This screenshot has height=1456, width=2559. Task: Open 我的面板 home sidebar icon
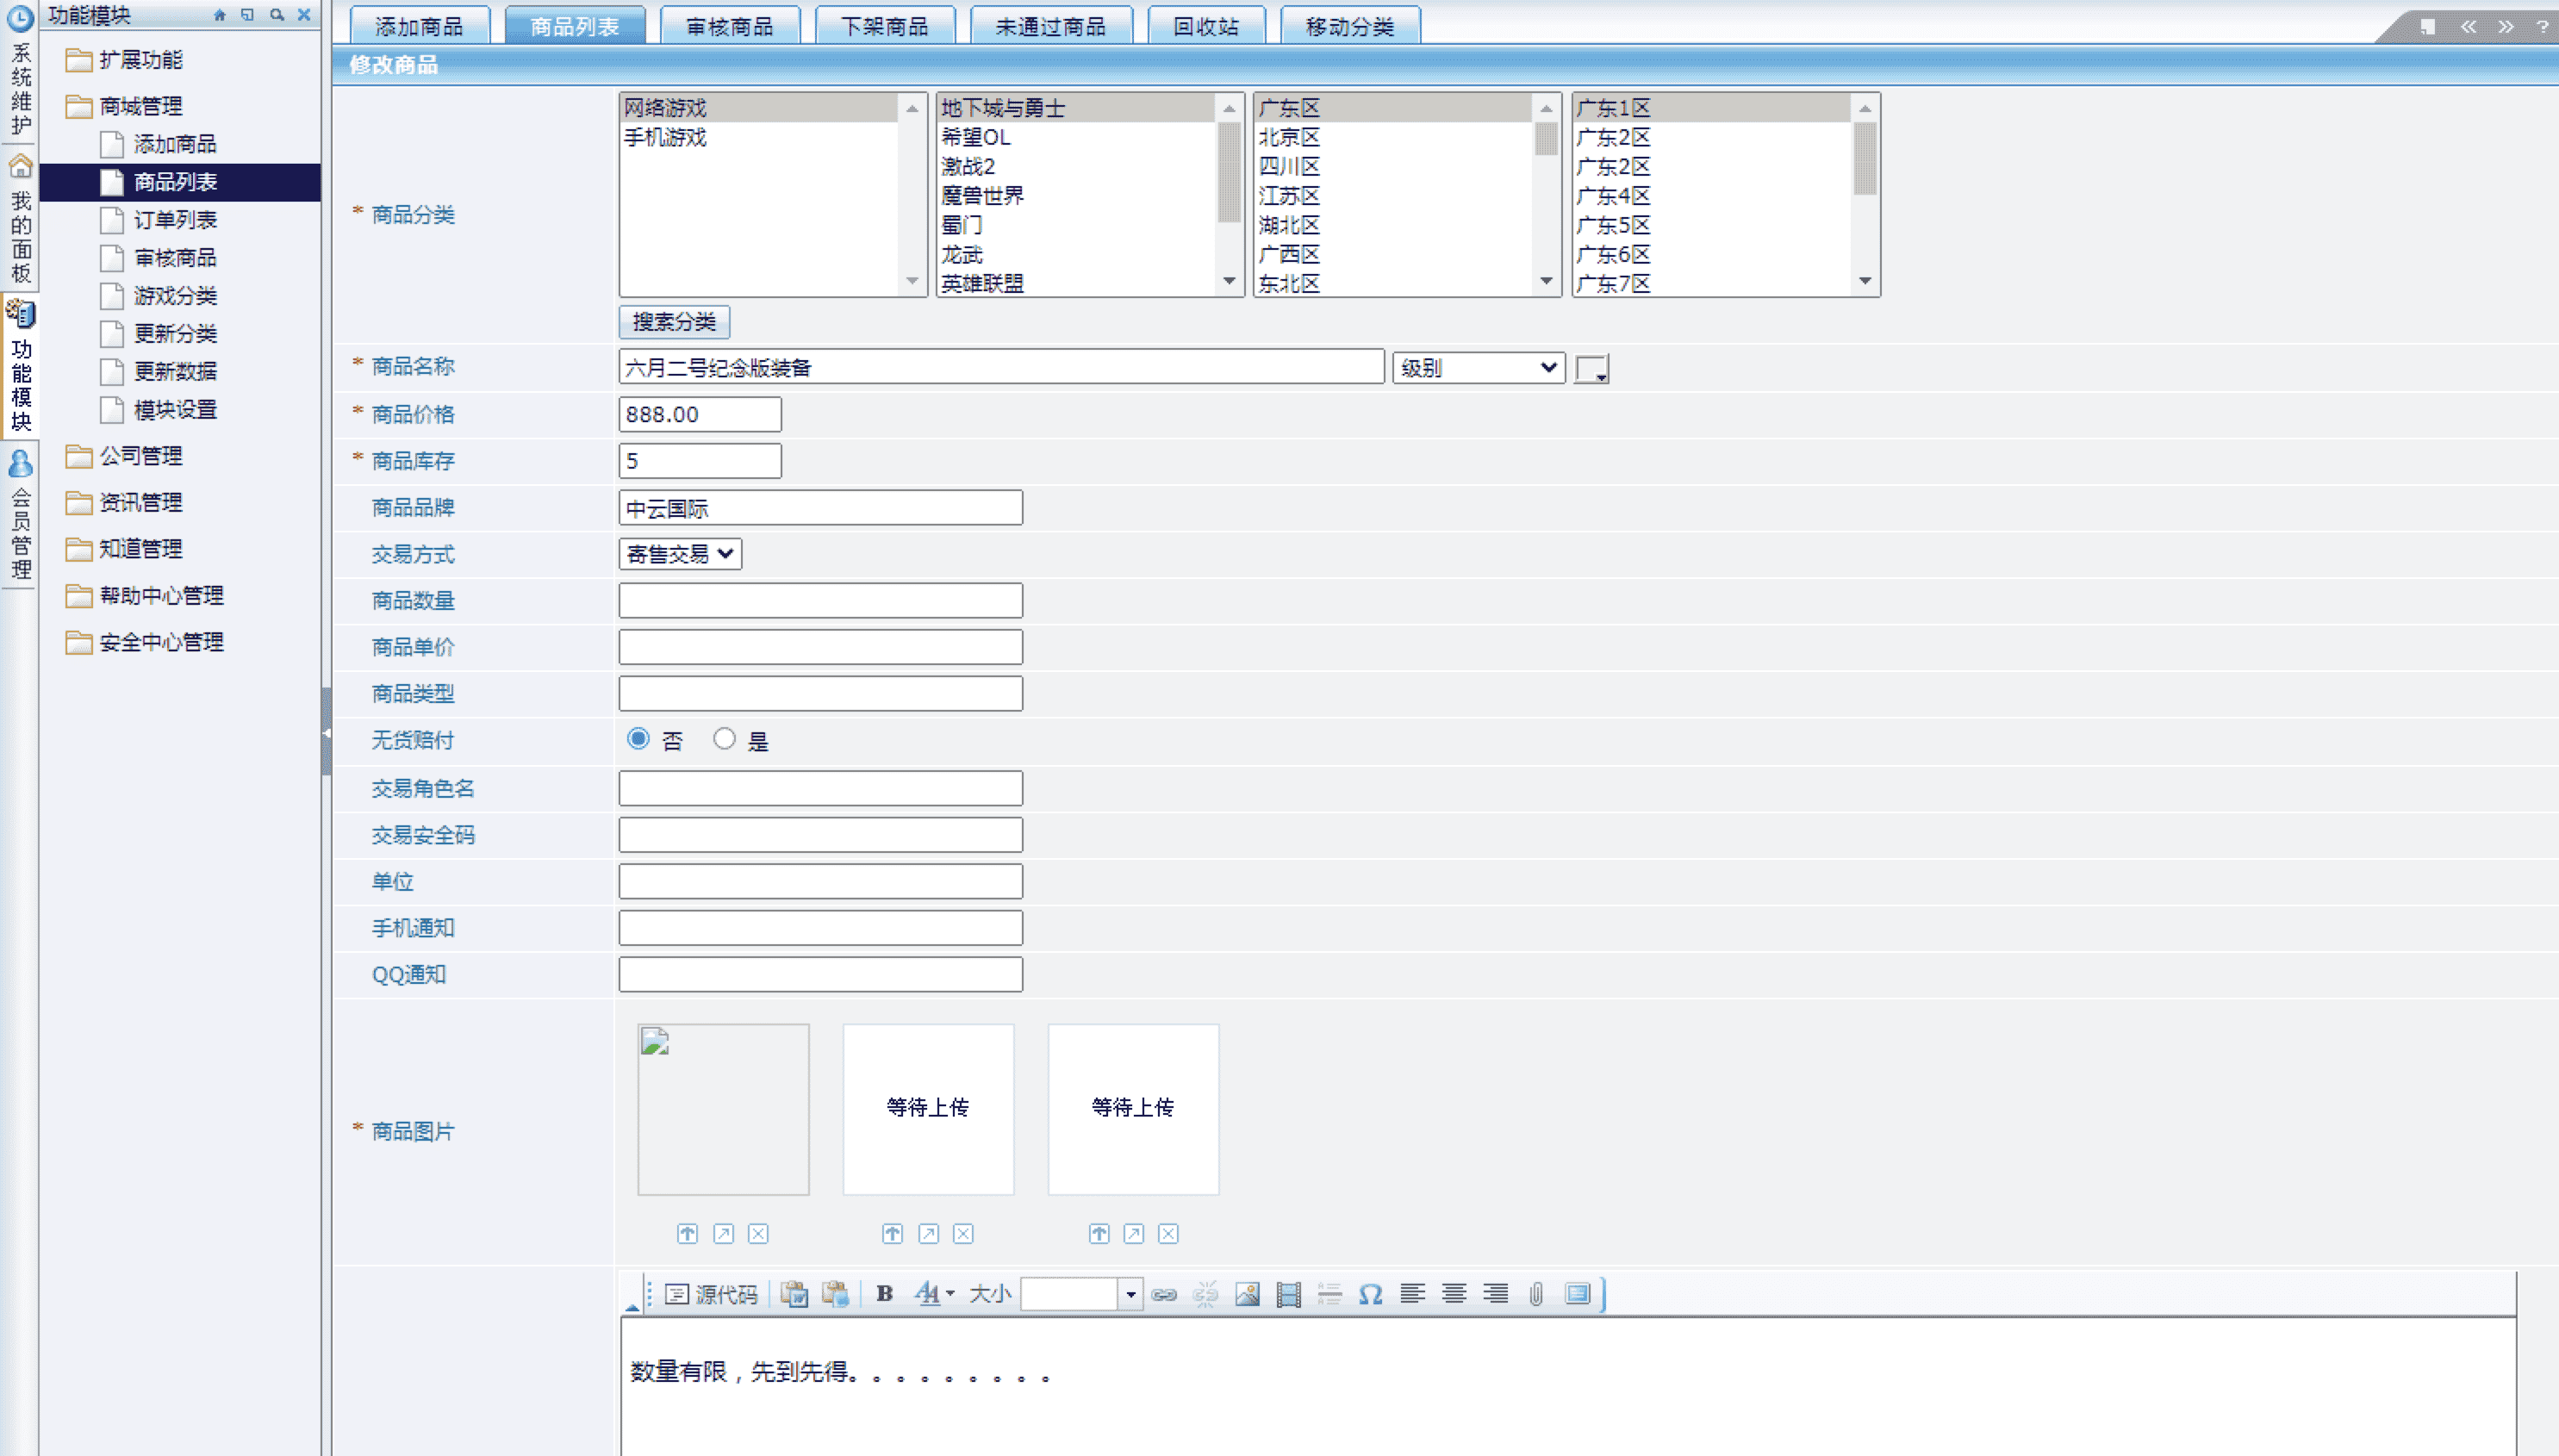point(20,166)
